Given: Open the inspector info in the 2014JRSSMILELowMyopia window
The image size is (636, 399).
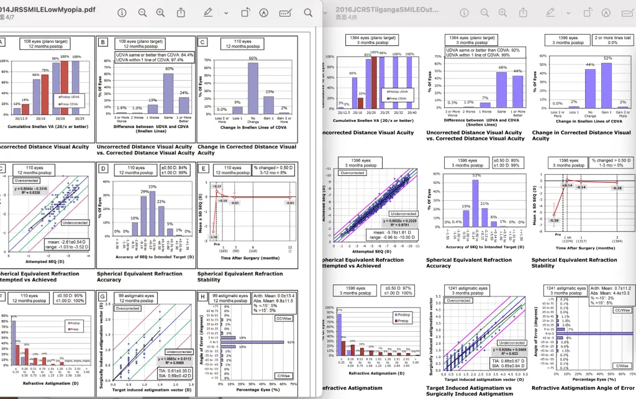Looking at the screenshot, I should [x=122, y=13].
